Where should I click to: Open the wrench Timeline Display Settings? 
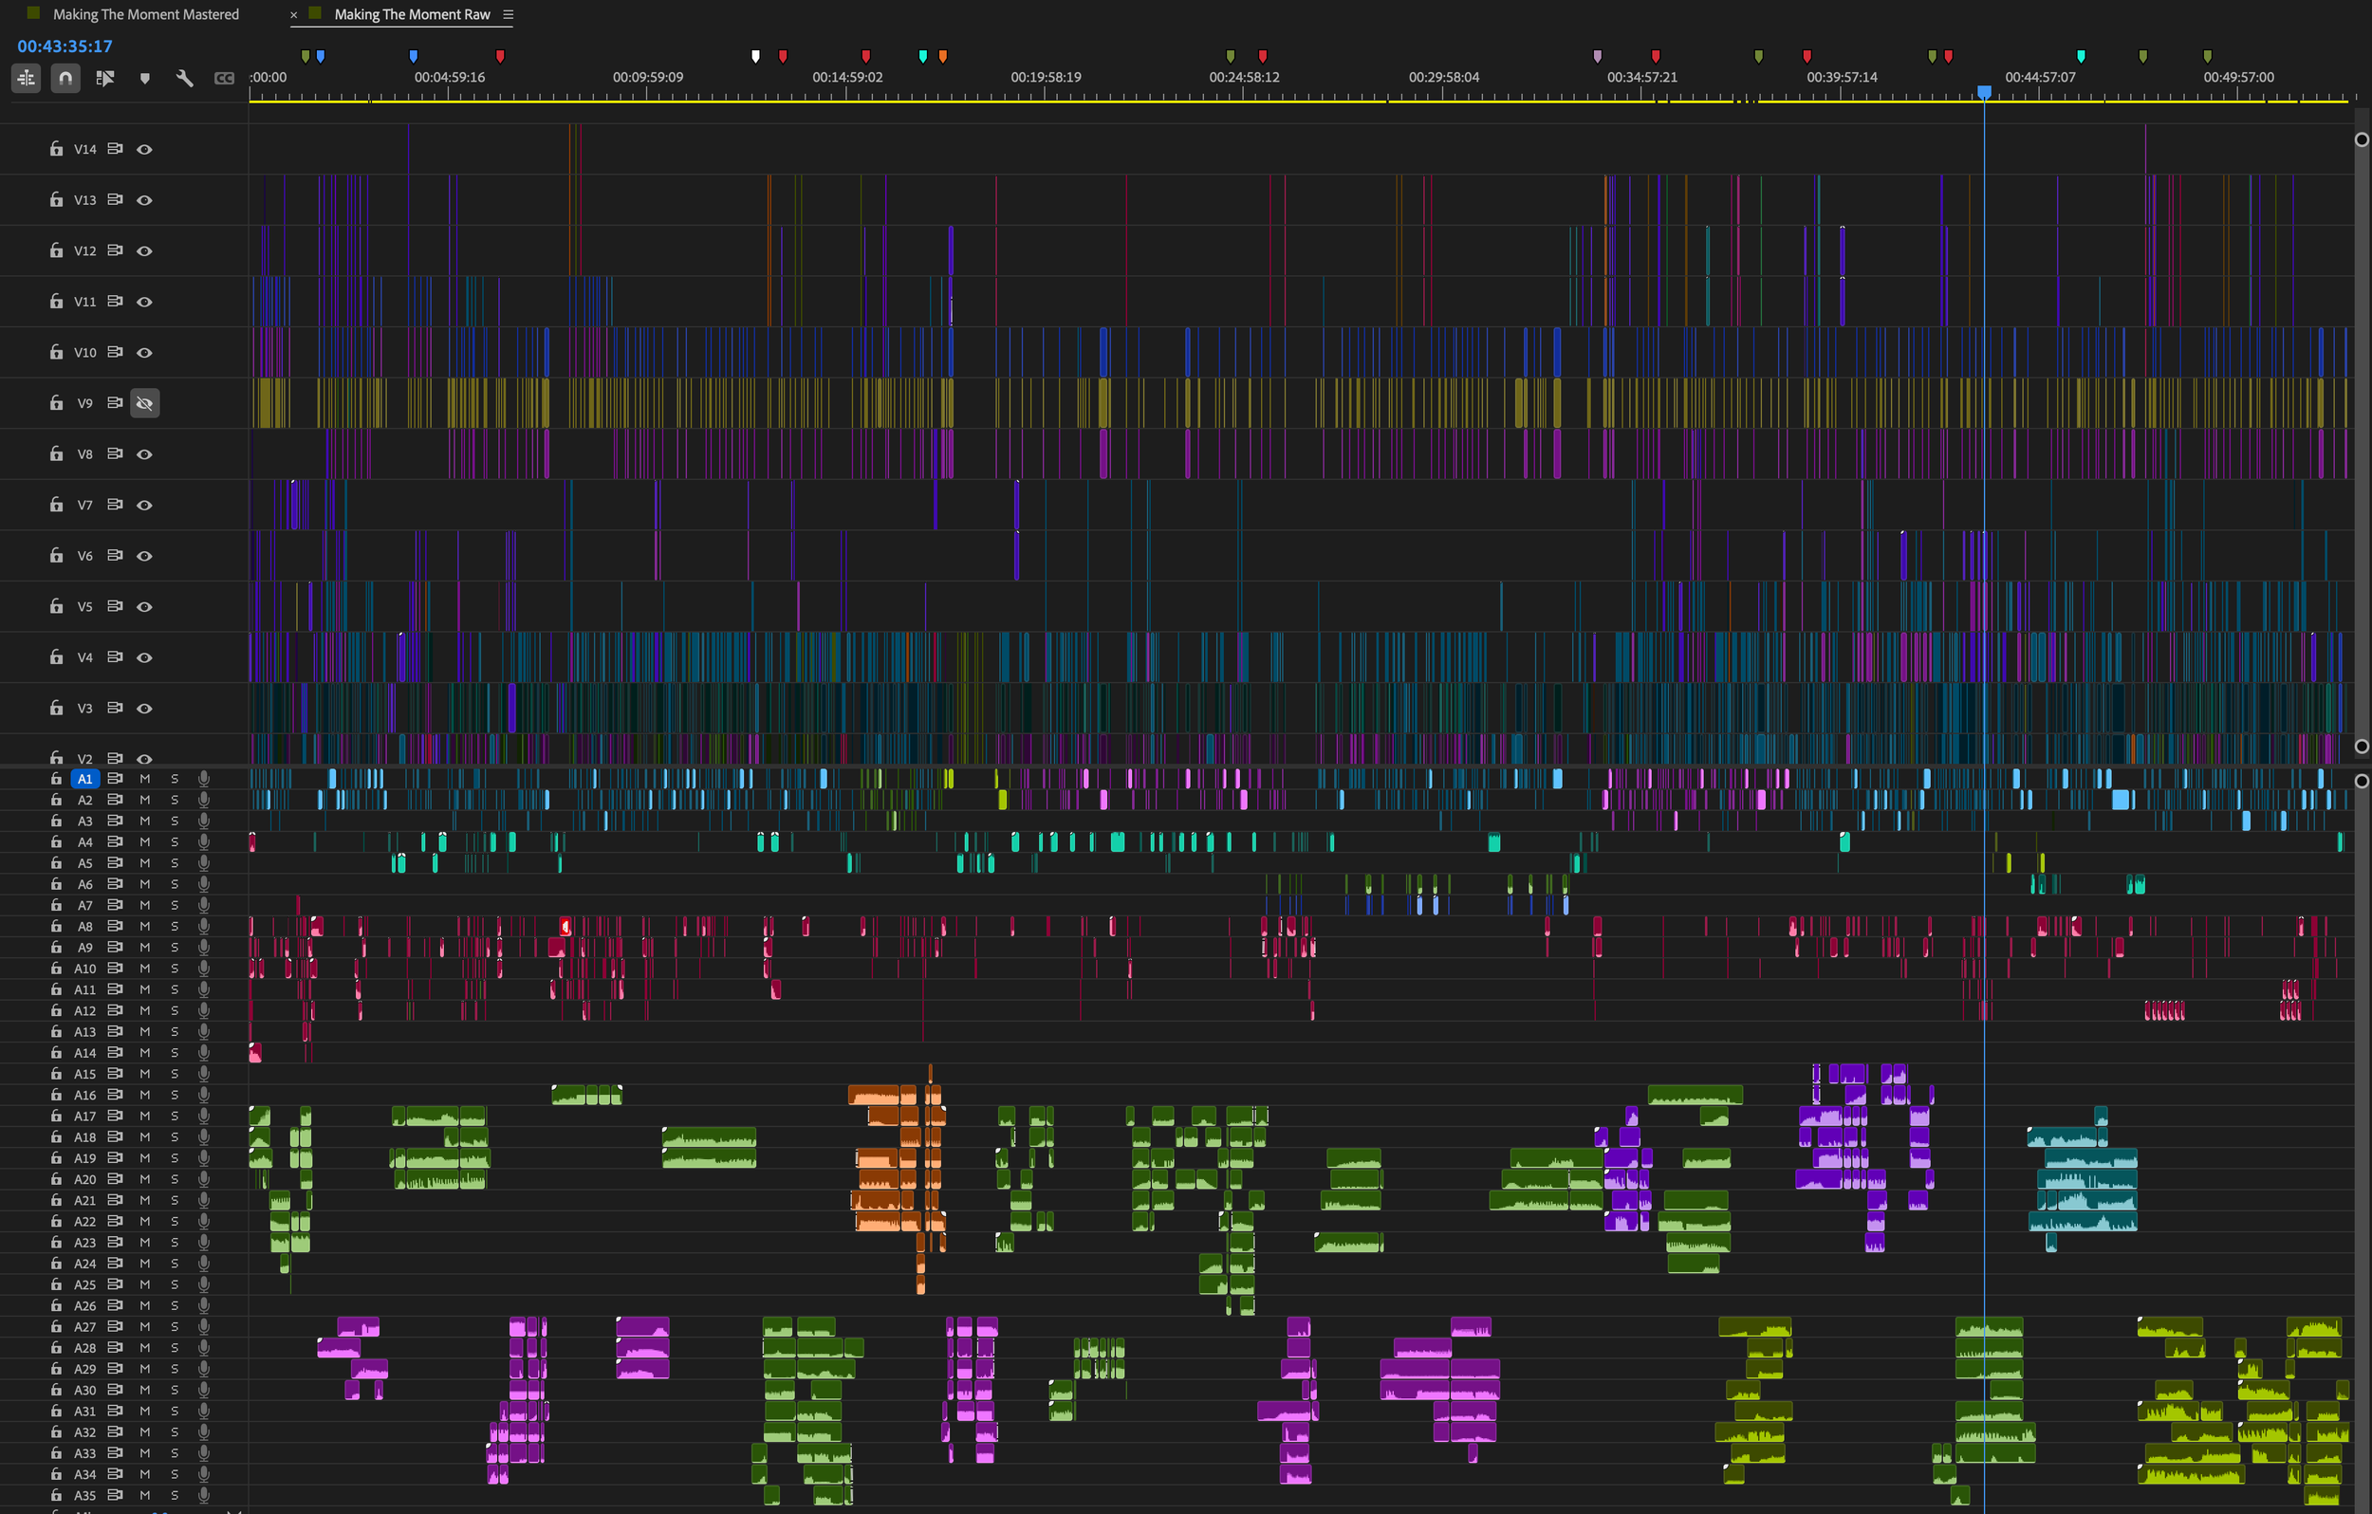tap(184, 78)
